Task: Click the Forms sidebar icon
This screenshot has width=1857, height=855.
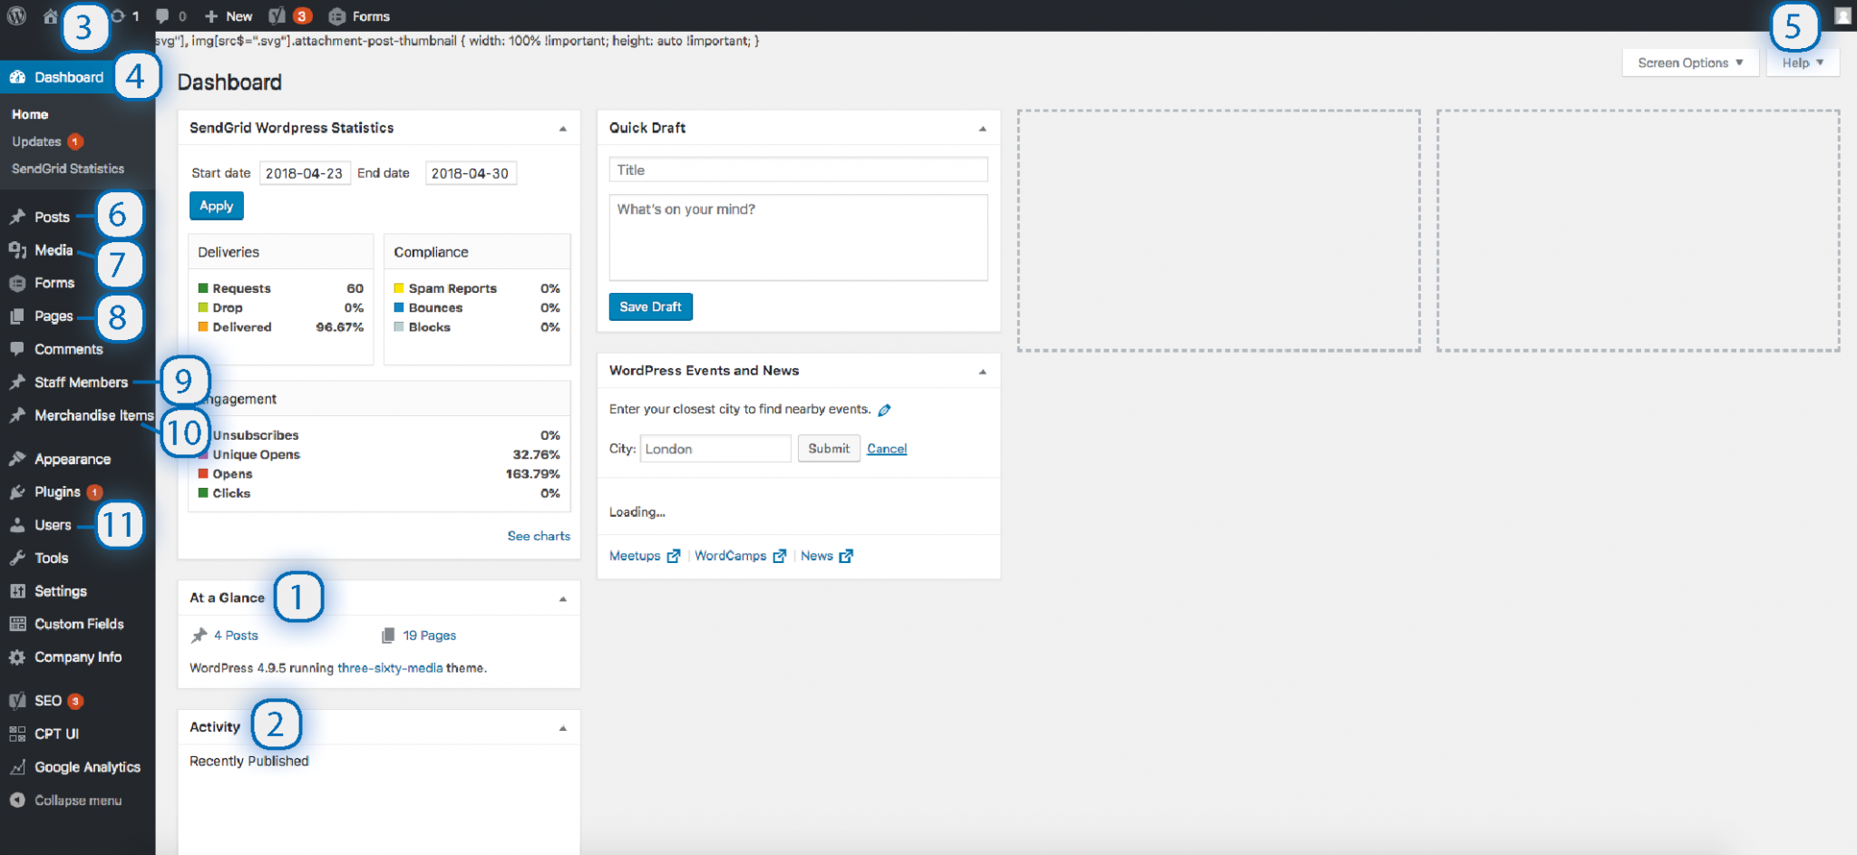Action: [17, 283]
